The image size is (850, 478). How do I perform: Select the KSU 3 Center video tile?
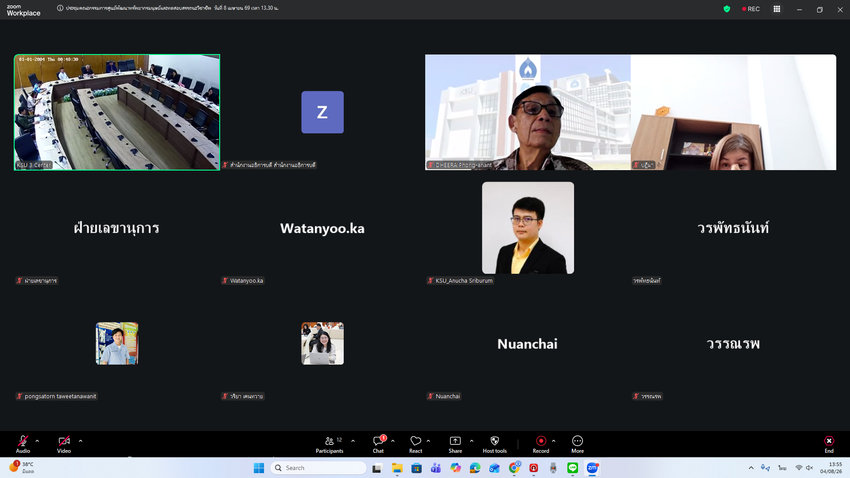117,112
